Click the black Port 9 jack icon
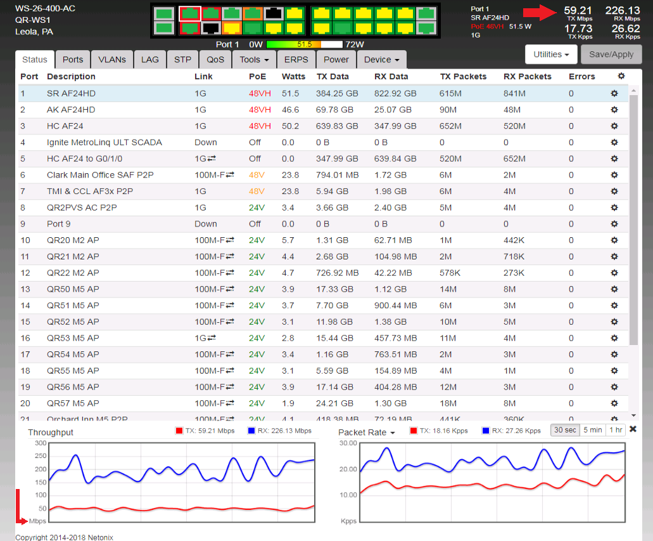This screenshot has width=653, height=541. coord(273,13)
